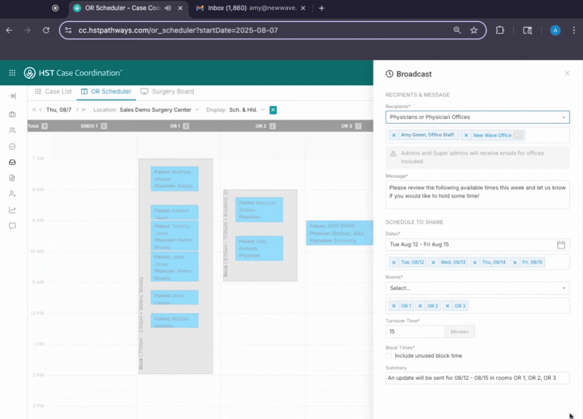
Task: Switch to the Case List tab
Action: click(x=54, y=91)
